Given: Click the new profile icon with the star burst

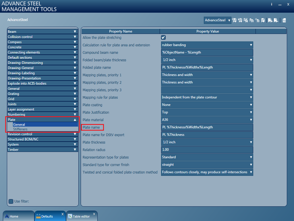Looking at the screenshot, I should click(240, 20).
